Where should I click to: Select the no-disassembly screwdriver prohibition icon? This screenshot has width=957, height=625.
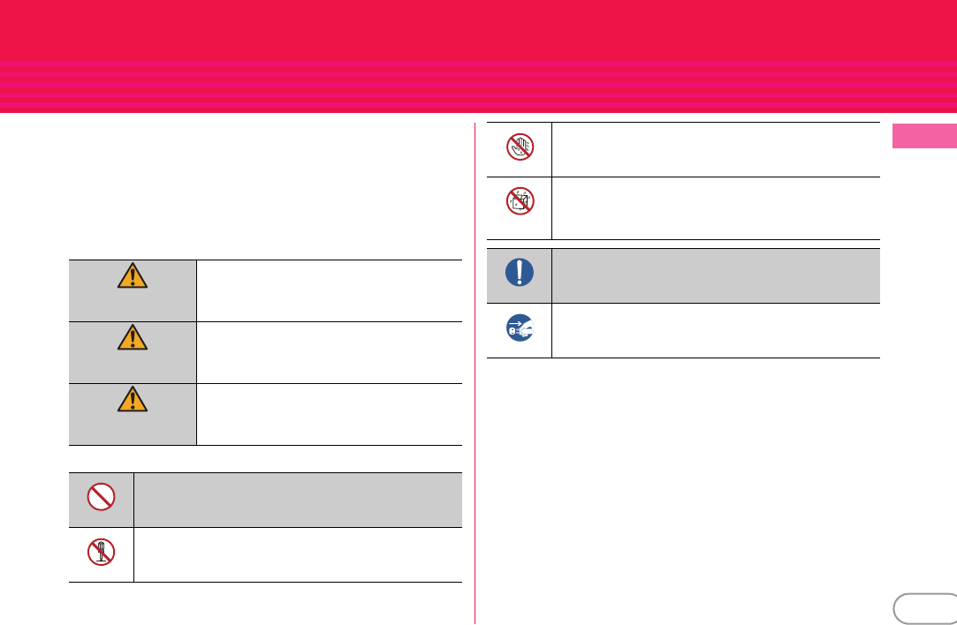pyautogui.click(x=102, y=552)
